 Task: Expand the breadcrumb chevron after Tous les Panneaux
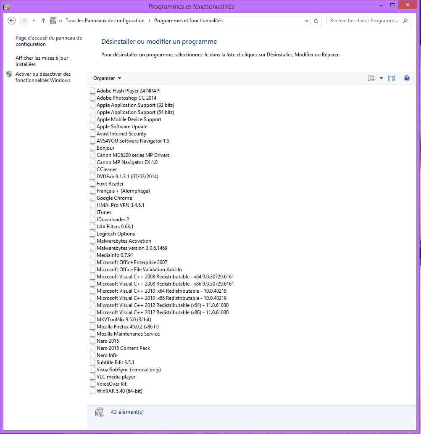click(x=150, y=21)
